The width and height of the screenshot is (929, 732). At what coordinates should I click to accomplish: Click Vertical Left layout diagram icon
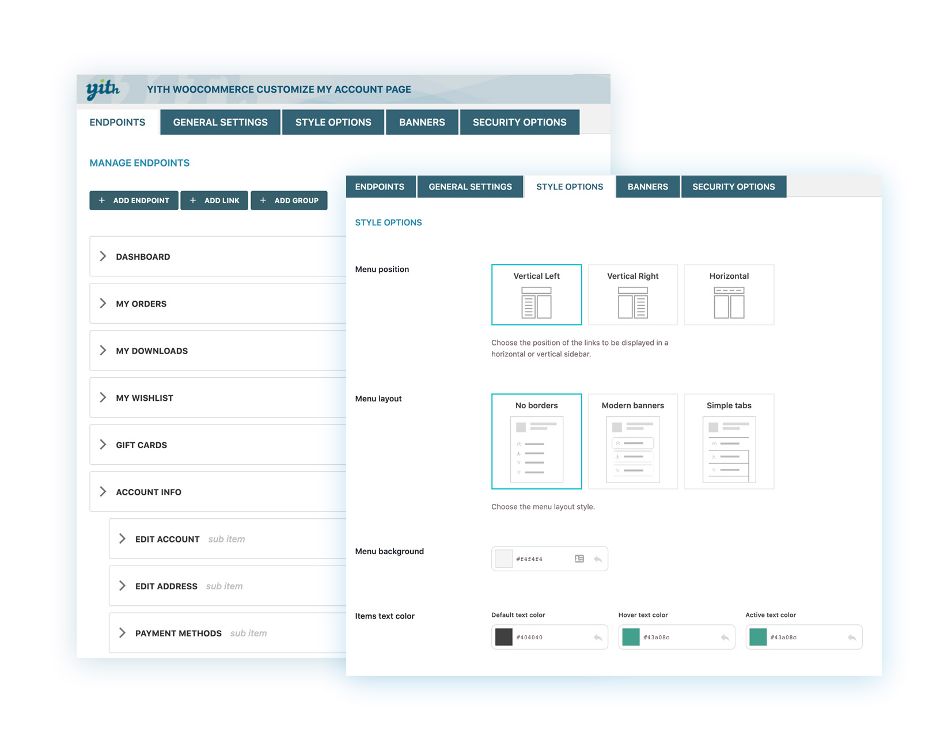(x=536, y=302)
